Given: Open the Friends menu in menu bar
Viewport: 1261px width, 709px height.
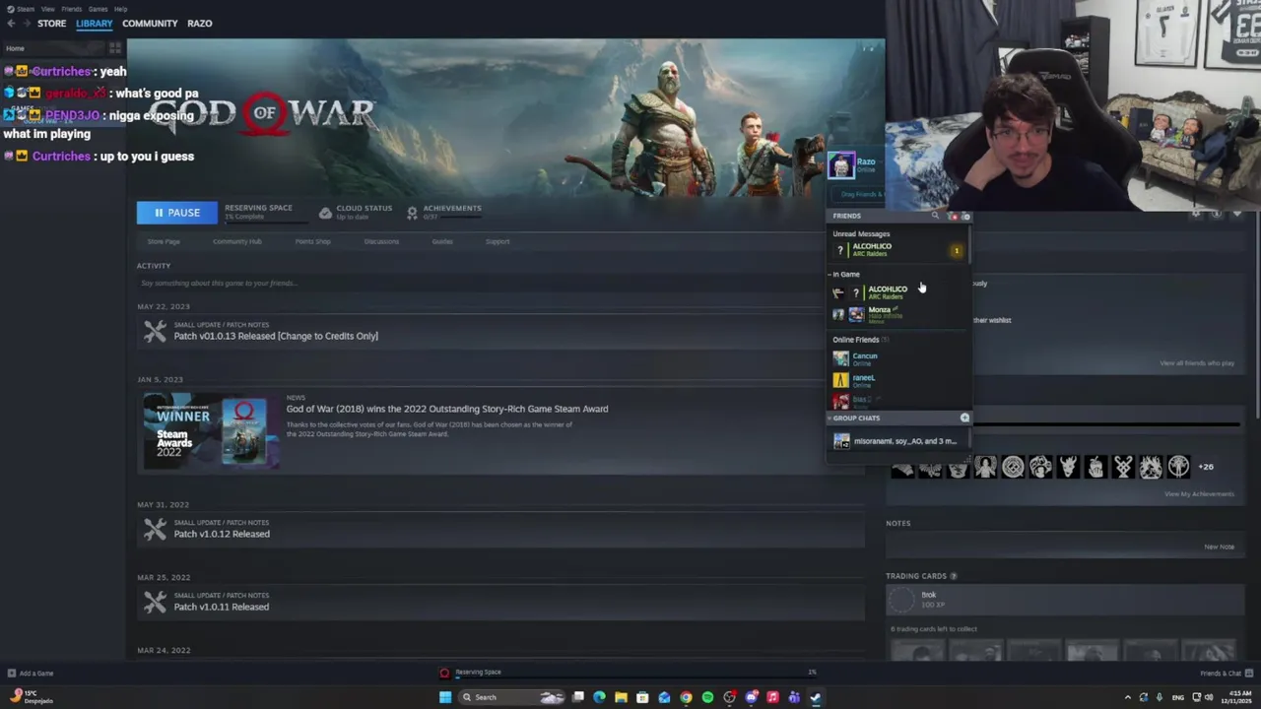Looking at the screenshot, I should 72,9.
